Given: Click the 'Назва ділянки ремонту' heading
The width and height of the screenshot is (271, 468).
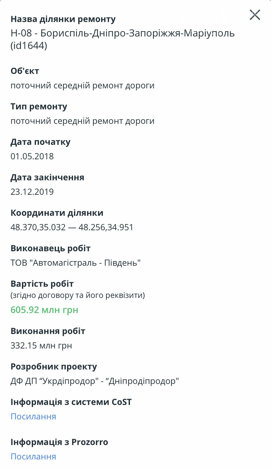Looking at the screenshot, I should tap(63, 19).
